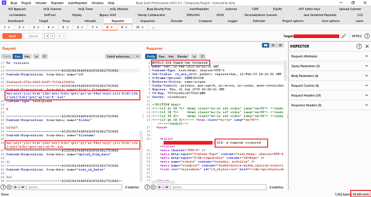Screen dimensions: 371x197
Task: Go to next response search match
Action: point(167,187)
